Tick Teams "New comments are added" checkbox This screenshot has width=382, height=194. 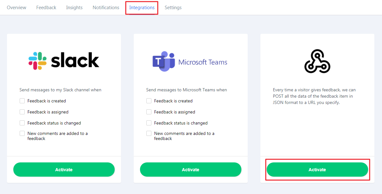(x=149, y=134)
